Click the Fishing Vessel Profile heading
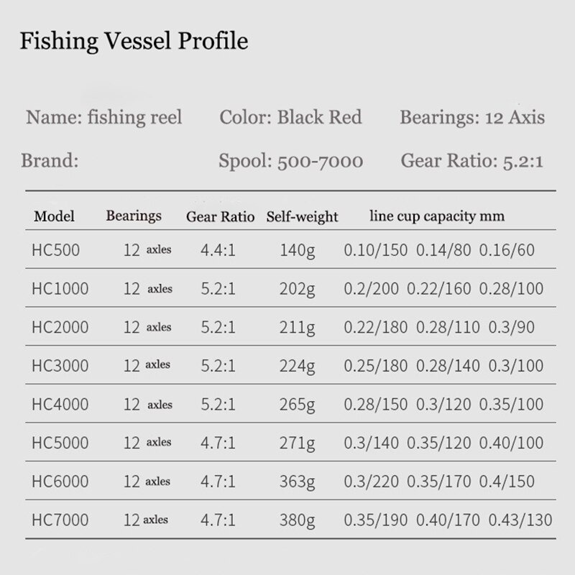 click(133, 42)
